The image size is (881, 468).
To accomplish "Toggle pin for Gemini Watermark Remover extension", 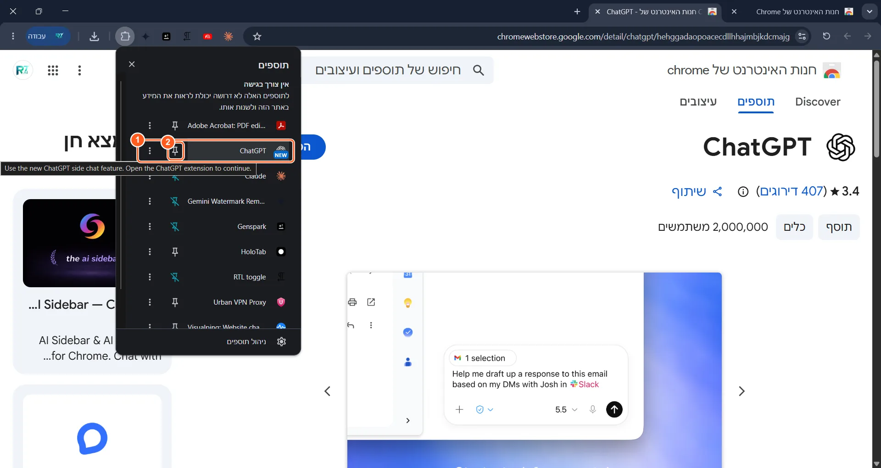I will pos(175,201).
